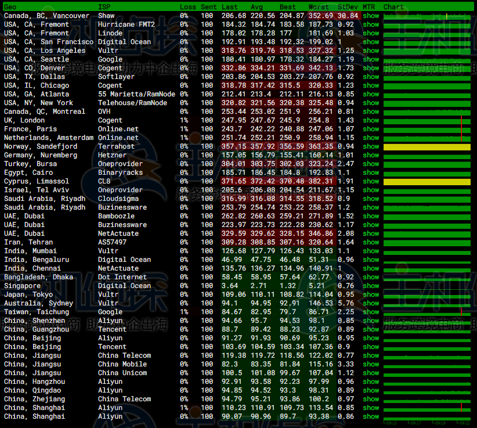477x428 pixels.
Task: Open show link for Cyprus, Limassol CL8
Action: 371,181
